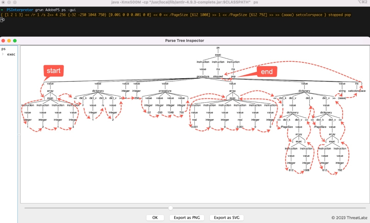Select the (aaaa) string node

click(343, 98)
